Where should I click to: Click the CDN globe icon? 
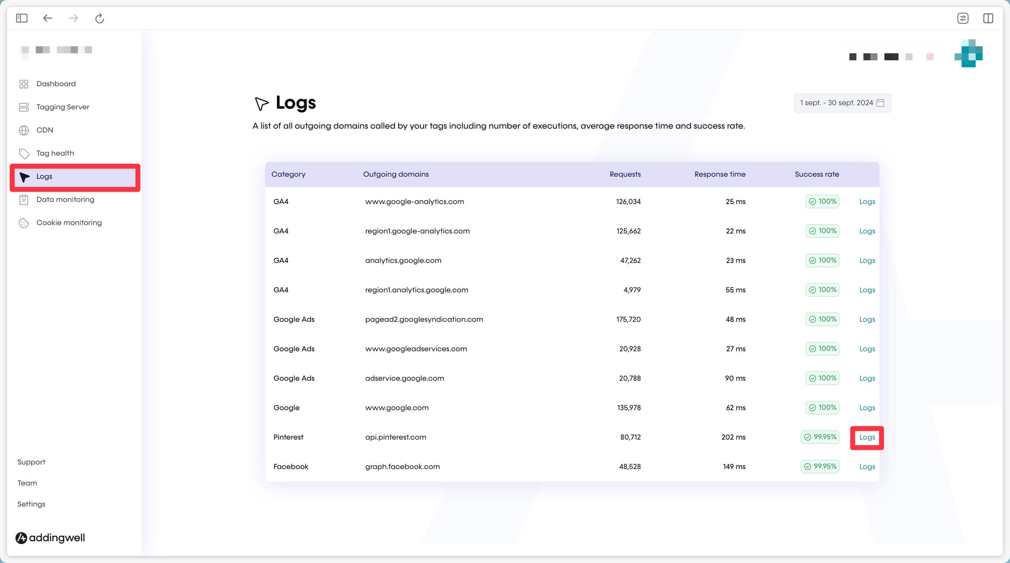pyautogui.click(x=24, y=130)
